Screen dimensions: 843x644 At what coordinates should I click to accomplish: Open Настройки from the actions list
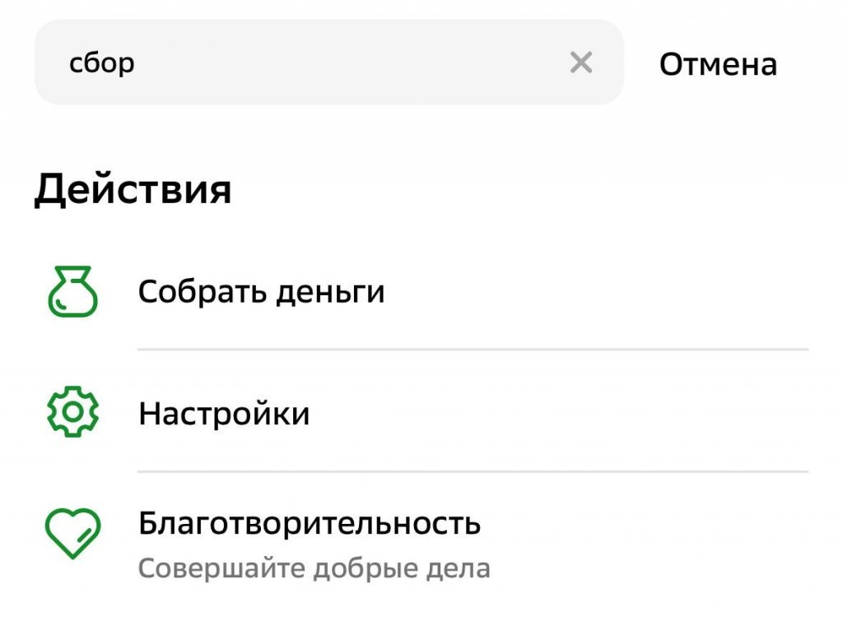tap(225, 414)
